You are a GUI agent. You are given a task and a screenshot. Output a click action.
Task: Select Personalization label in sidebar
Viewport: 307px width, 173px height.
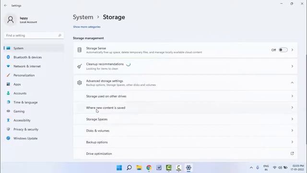(x=24, y=75)
